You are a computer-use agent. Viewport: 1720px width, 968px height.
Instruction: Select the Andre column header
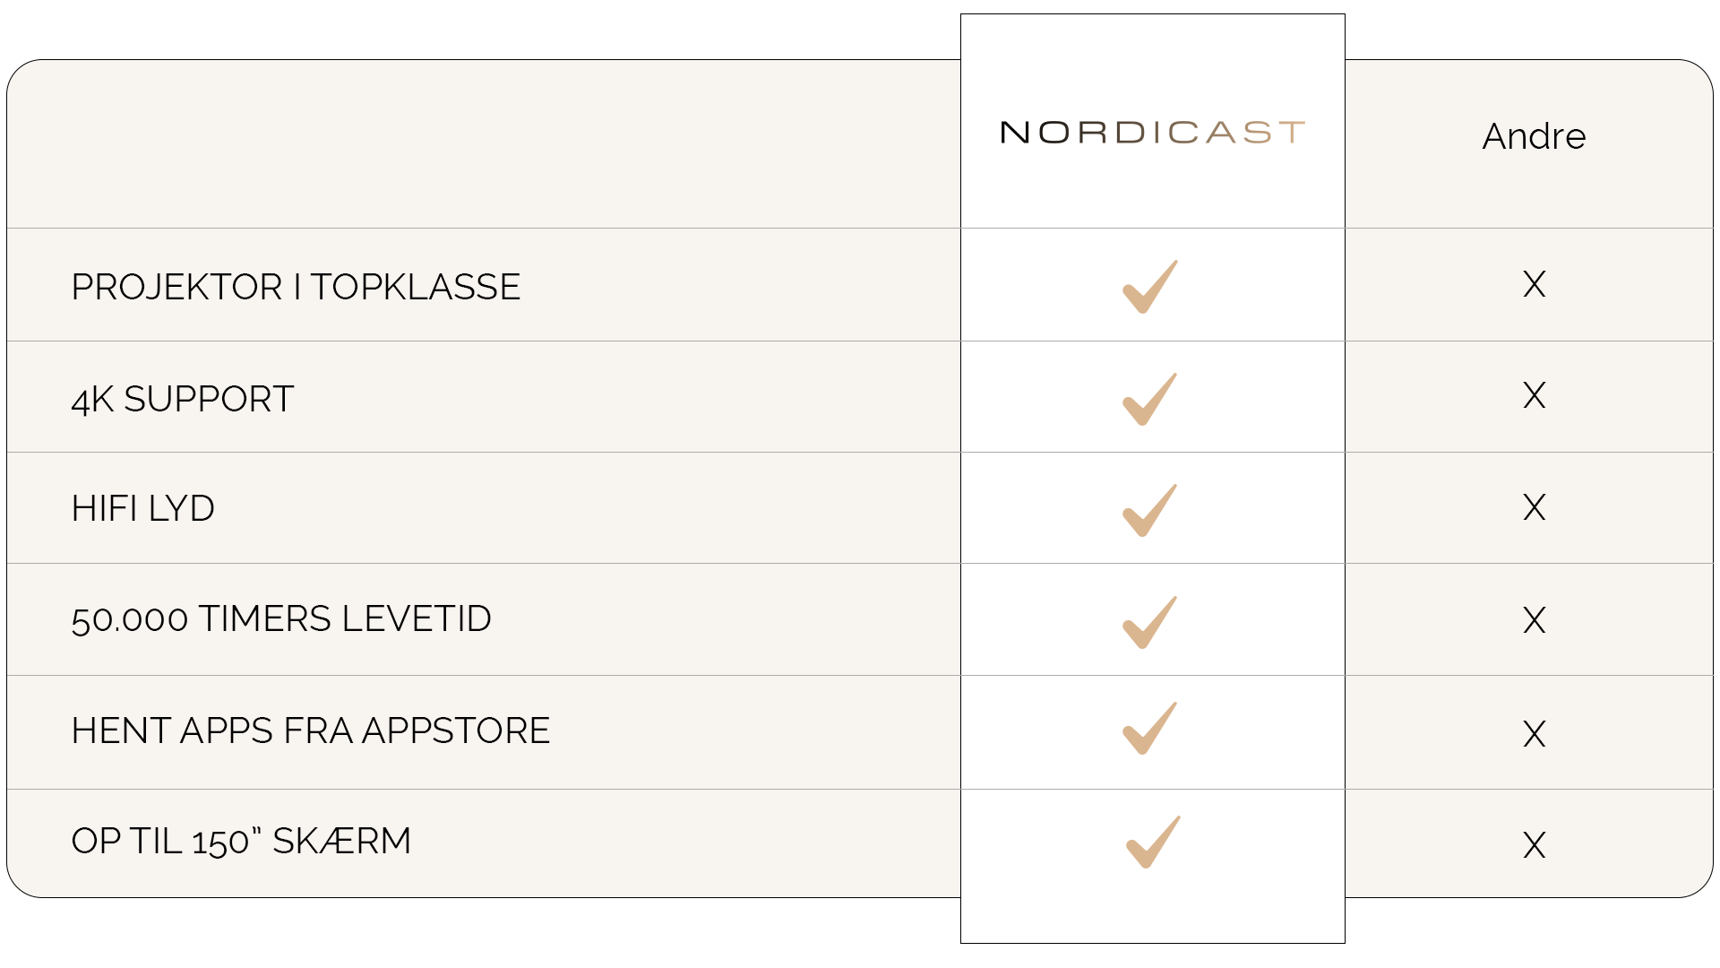1535,136
